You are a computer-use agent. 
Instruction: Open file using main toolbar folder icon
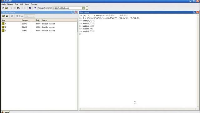(x=7, y=8)
